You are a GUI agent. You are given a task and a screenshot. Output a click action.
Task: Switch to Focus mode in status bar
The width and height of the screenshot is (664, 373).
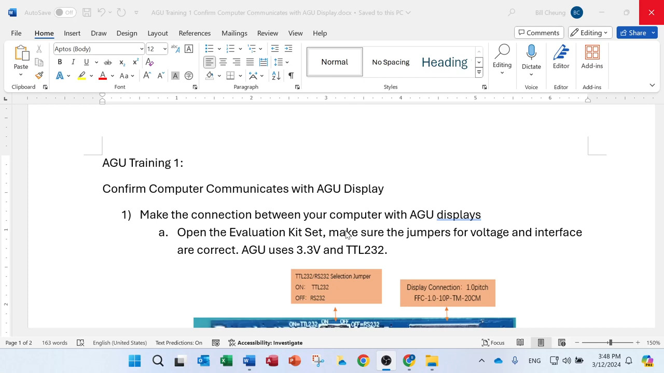coord(493,342)
